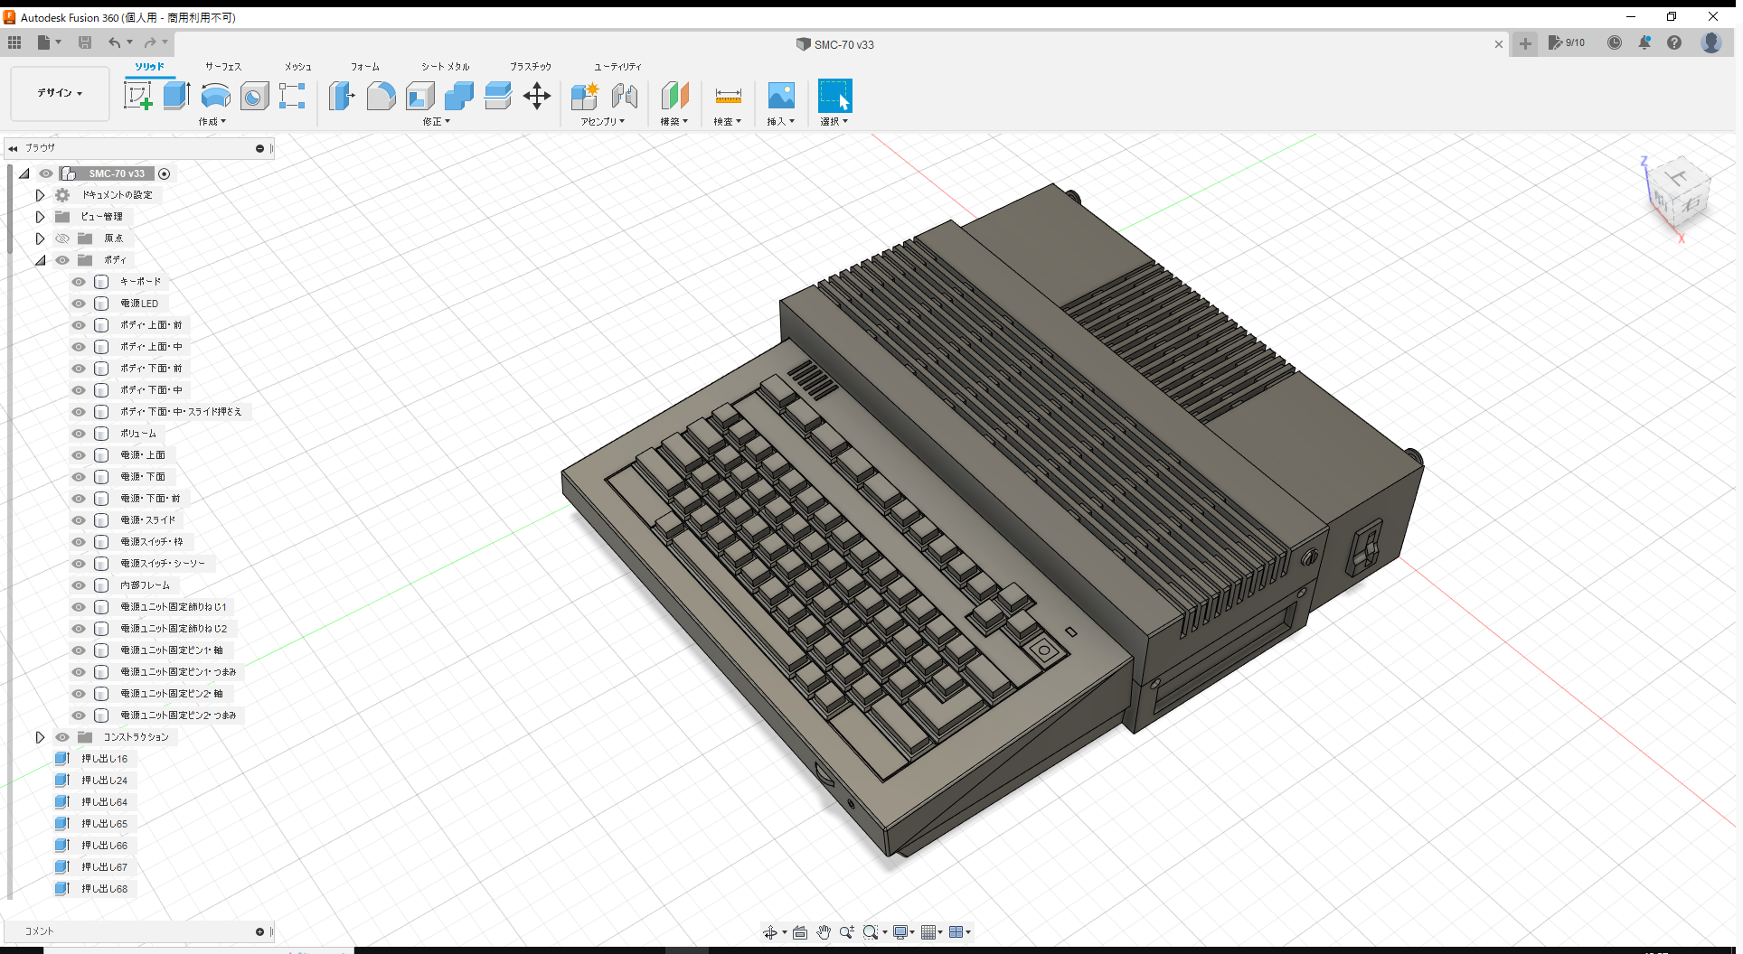1743x954 pixels.
Task: Click the Pan hand icon in navigation bar
Action: point(824,931)
